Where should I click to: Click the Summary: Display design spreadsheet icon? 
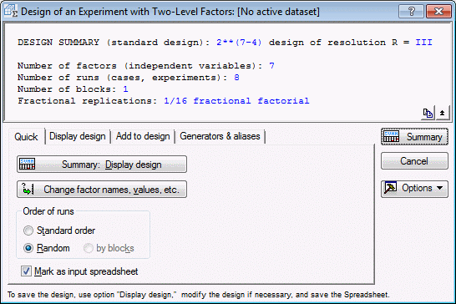click(x=27, y=164)
